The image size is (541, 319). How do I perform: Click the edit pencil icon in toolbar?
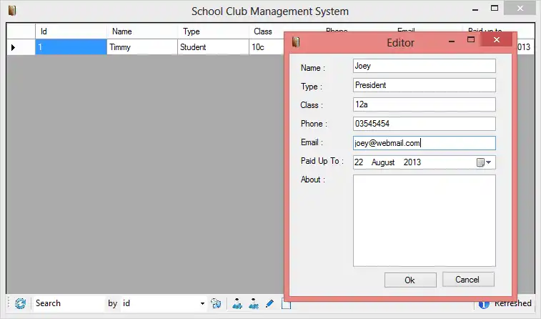[x=270, y=303]
